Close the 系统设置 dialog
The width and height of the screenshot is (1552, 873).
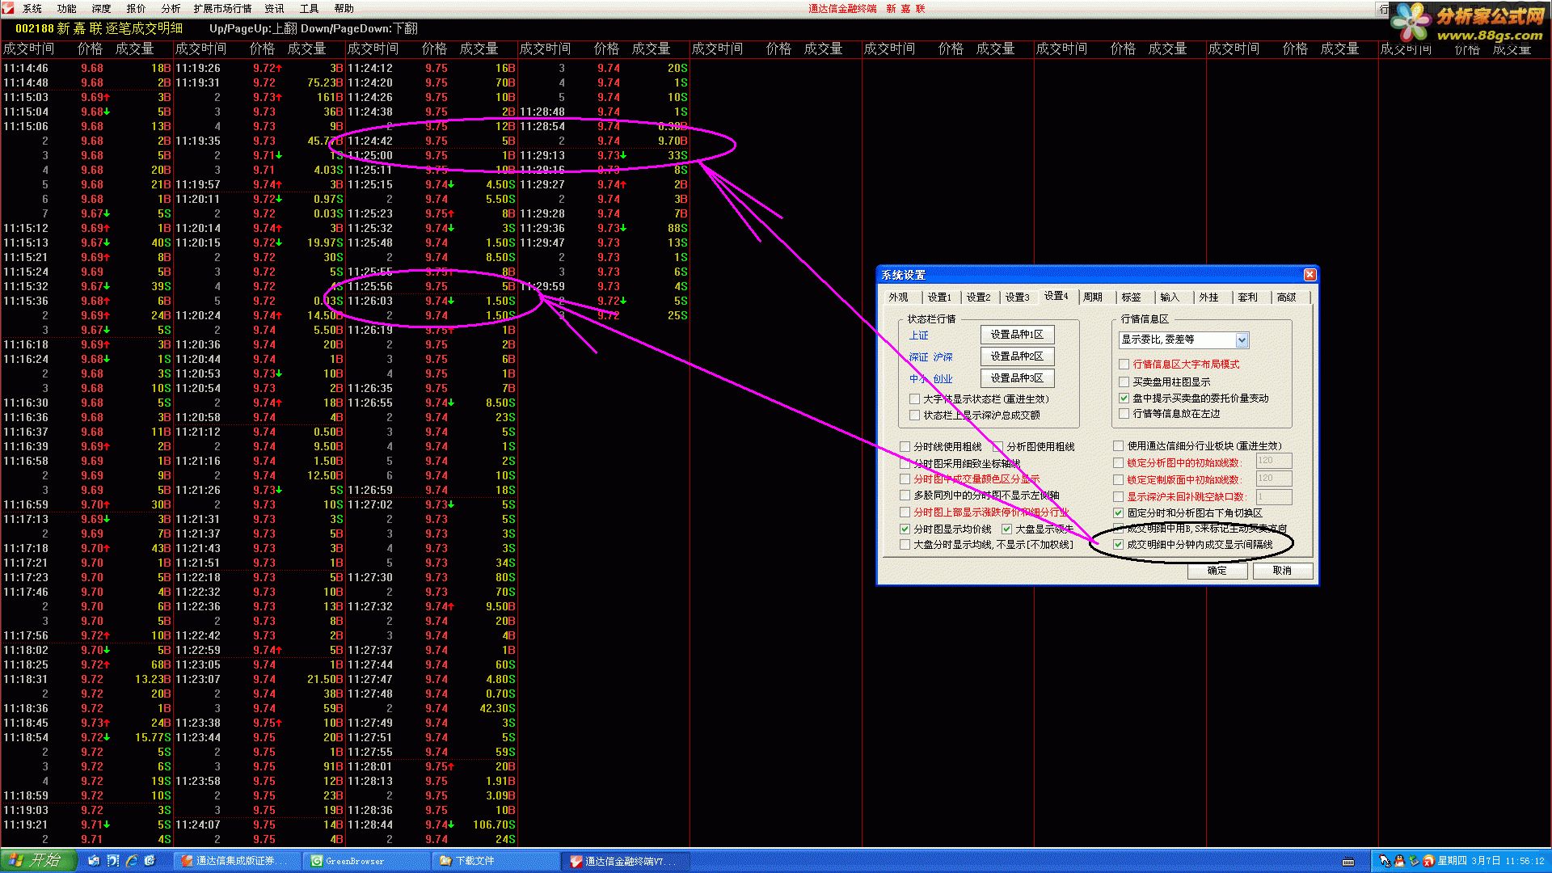tap(1310, 275)
